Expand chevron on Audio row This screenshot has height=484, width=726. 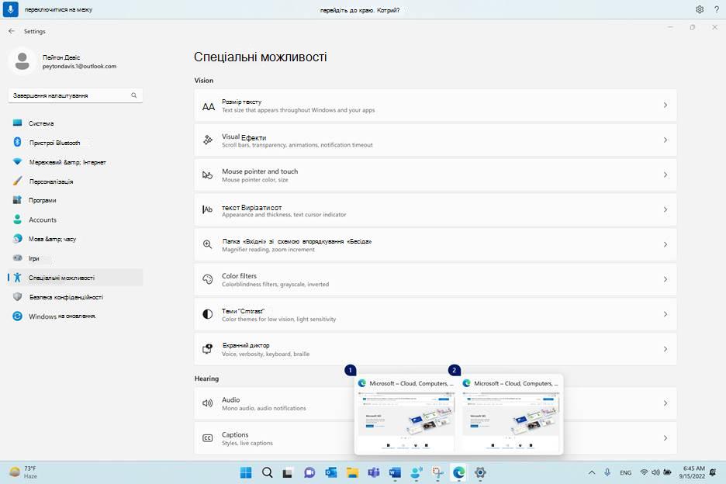pos(665,403)
